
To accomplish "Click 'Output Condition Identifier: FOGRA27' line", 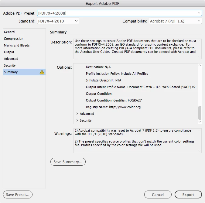I will click(x=114, y=100).
